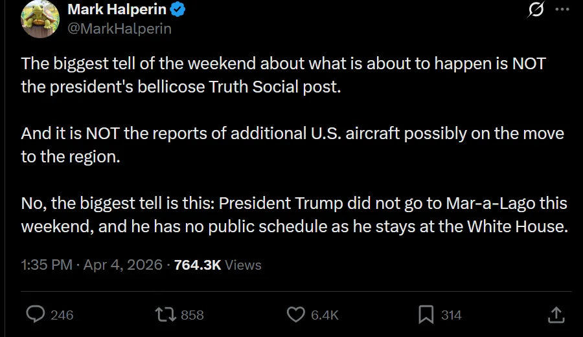Click the 314 bookmarks count
Screen dimensions: 583x337
(x=452, y=315)
